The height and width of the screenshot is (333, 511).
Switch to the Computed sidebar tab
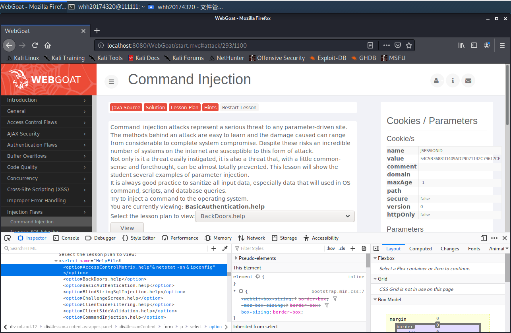tap(420, 248)
